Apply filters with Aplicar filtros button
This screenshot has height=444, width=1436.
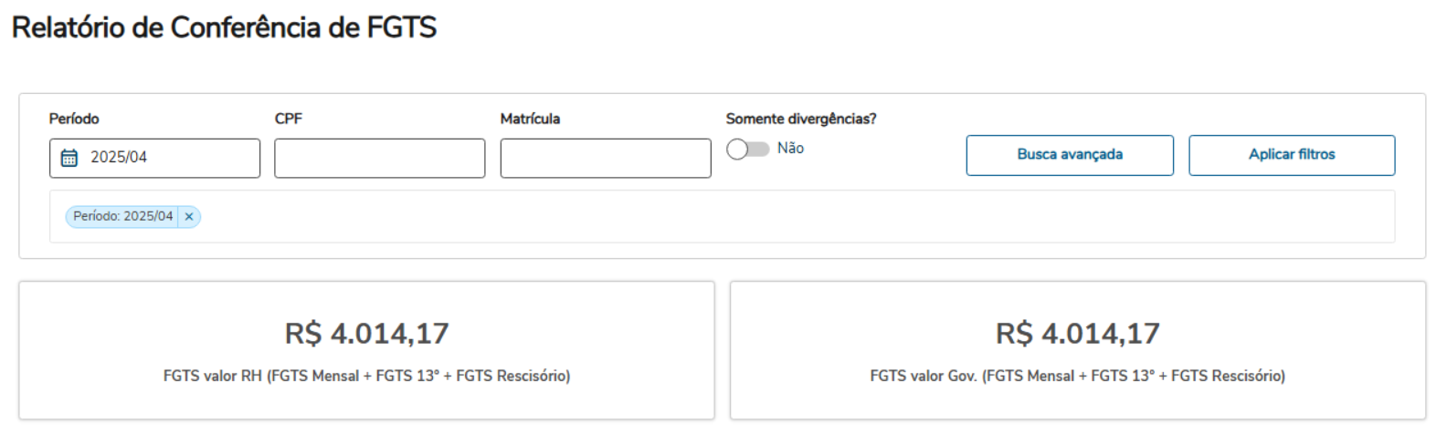1292,155
